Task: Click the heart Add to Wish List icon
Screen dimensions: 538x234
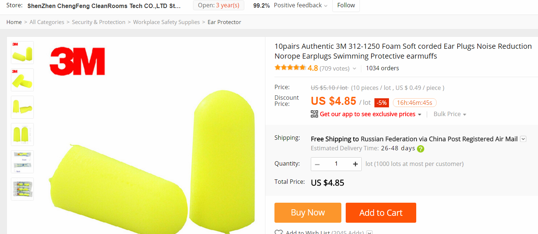Action: [279, 232]
